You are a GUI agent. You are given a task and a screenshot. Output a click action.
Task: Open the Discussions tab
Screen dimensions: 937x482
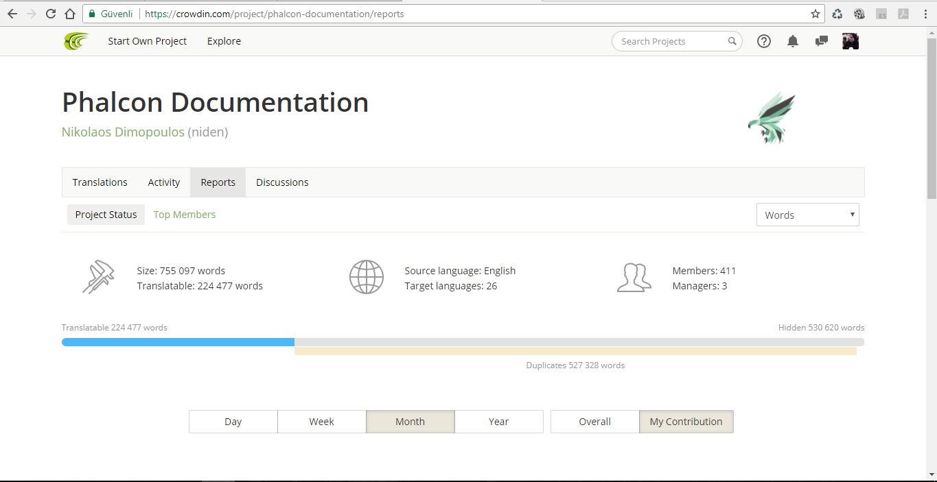(x=282, y=182)
